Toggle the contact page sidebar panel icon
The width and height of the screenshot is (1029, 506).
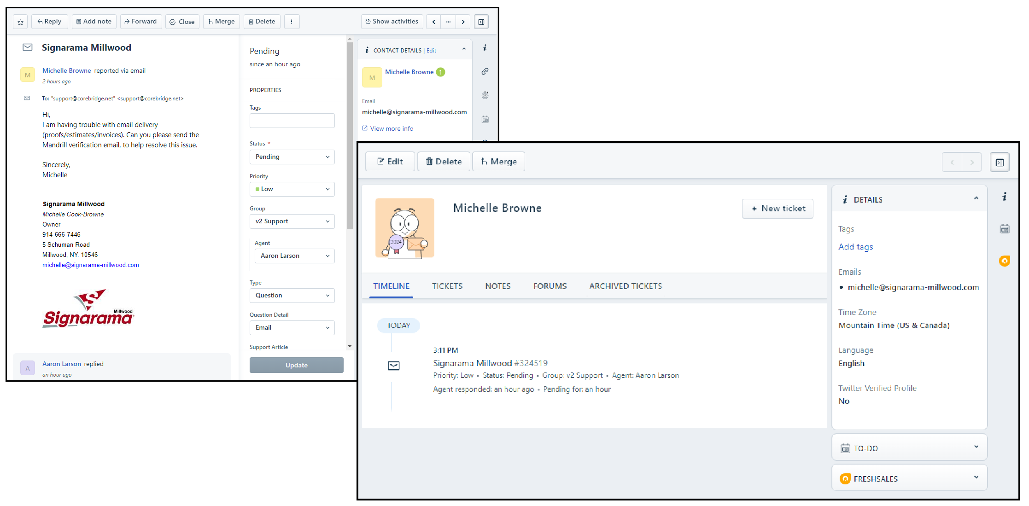point(1000,162)
